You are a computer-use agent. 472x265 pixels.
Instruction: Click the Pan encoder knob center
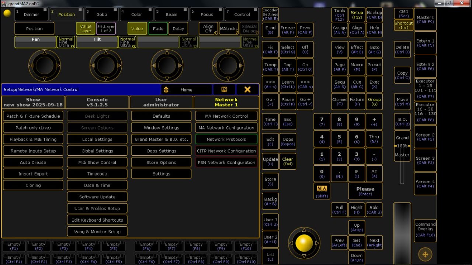[45, 66]
